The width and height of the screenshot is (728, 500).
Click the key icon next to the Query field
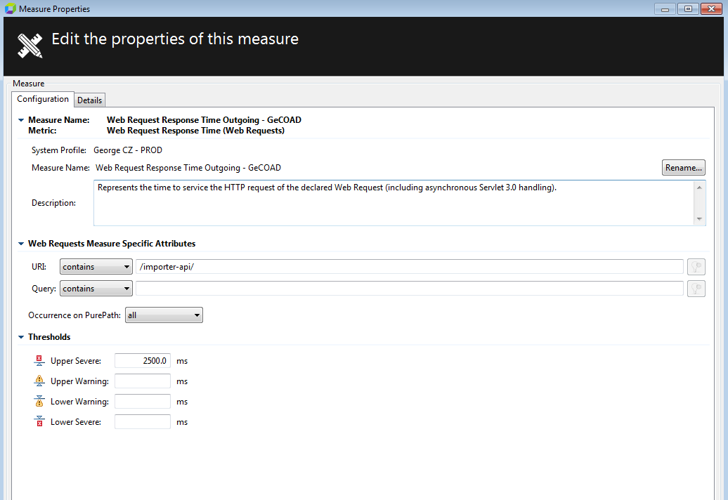click(696, 289)
